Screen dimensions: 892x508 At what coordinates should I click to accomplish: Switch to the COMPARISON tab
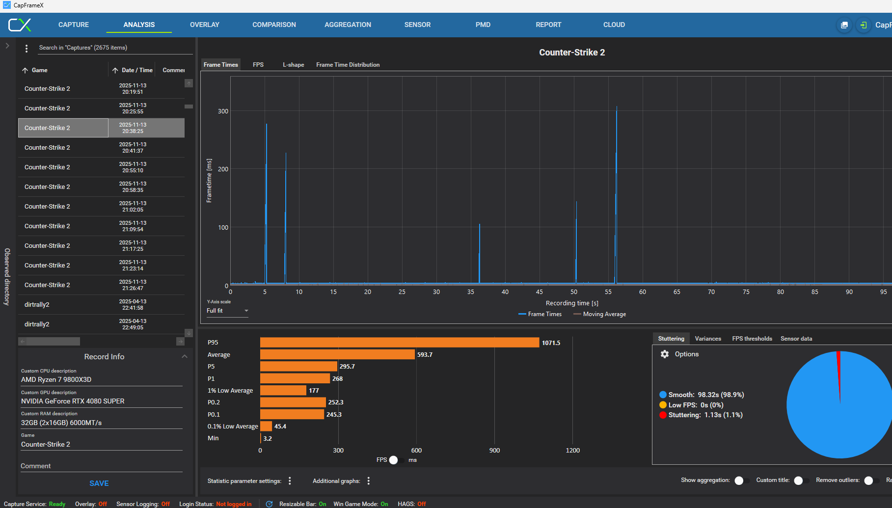point(274,25)
